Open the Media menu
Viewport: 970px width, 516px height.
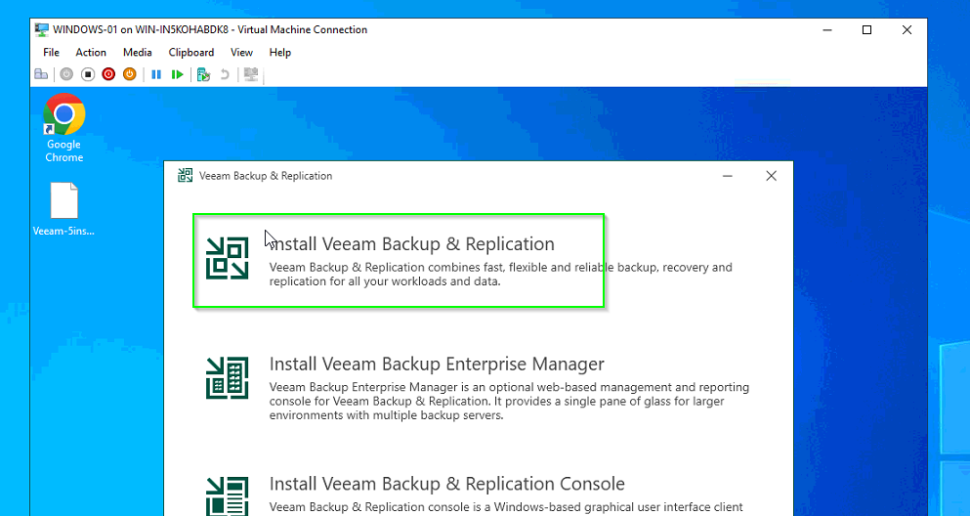point(138,53)
